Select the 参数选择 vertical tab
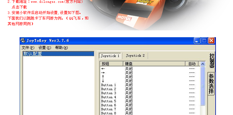 (211, 84)
